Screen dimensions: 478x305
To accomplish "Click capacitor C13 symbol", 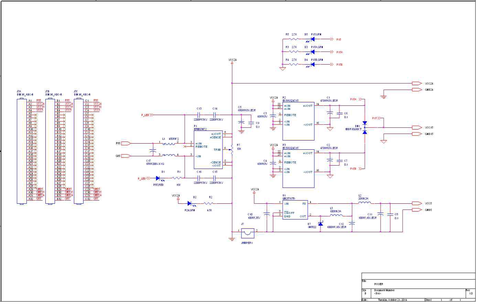I will [x=198, y=115].
